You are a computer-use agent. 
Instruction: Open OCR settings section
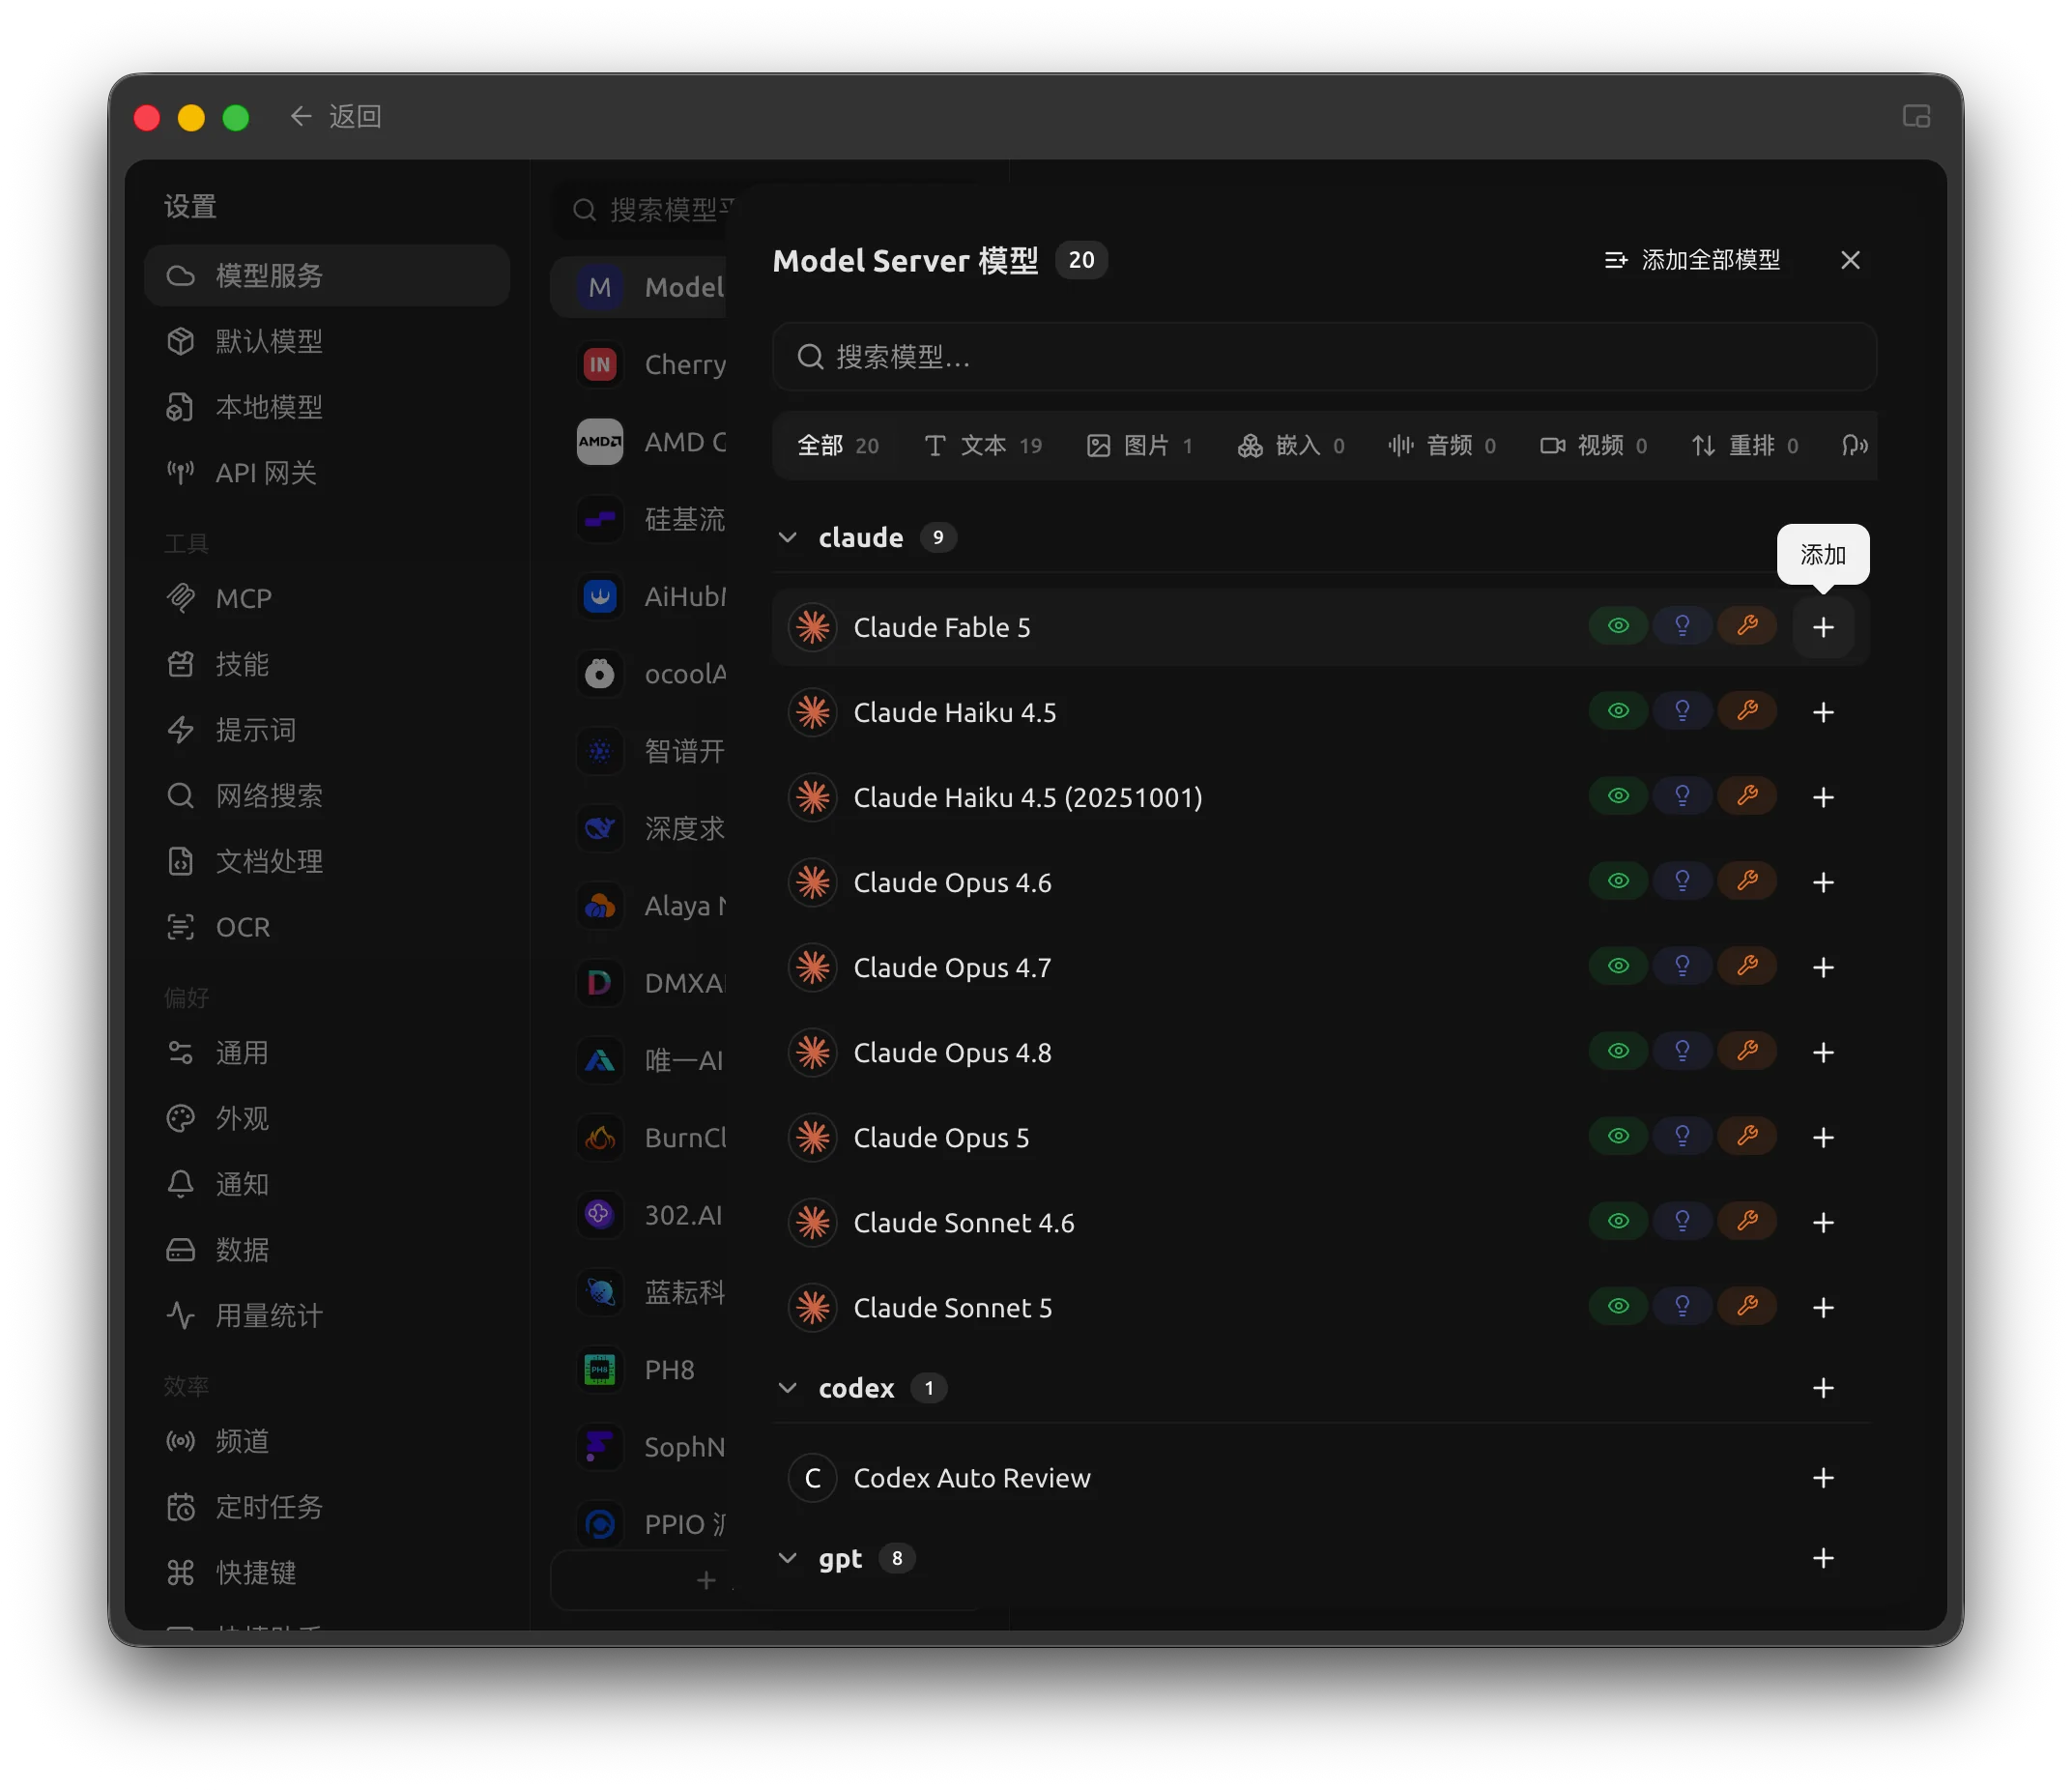click(327, 927)
